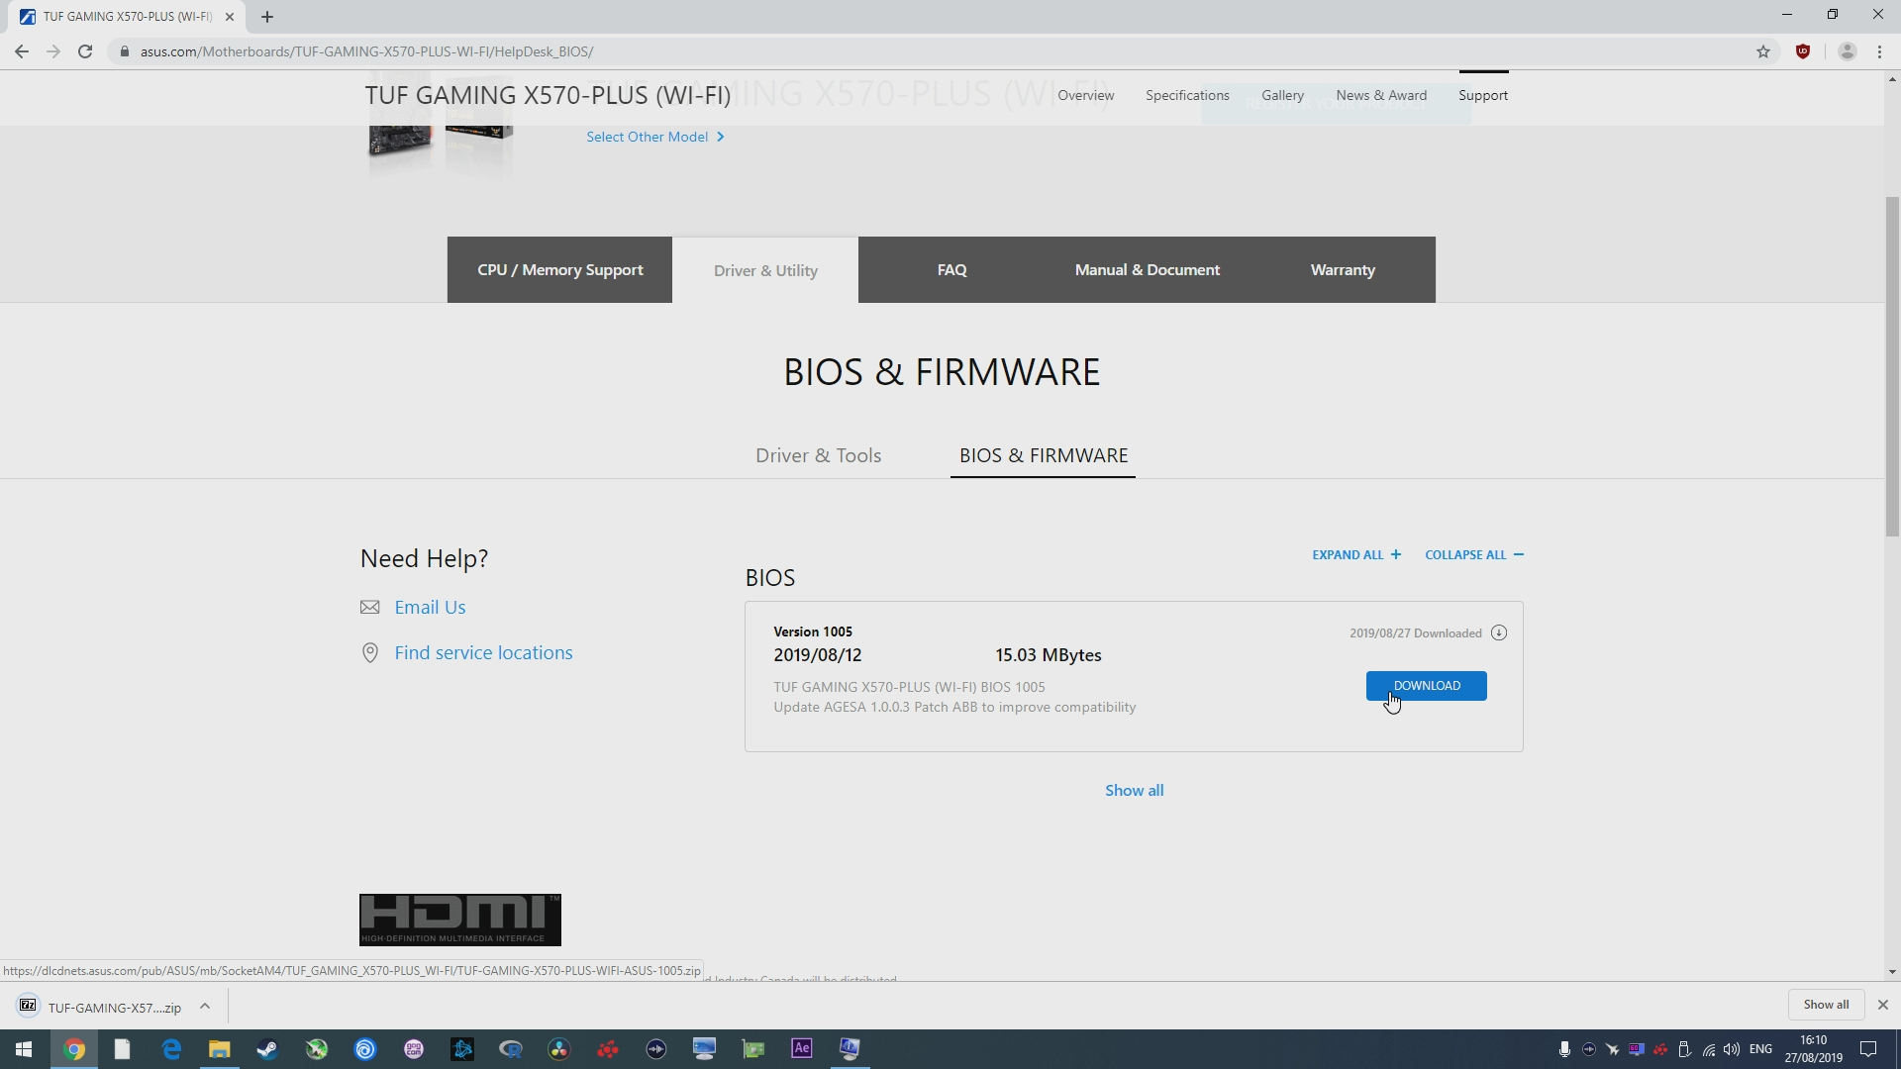Screen dimensions: 1901x1069
Task: Select the Driver & Utility tab
Action: coord(765,270)
